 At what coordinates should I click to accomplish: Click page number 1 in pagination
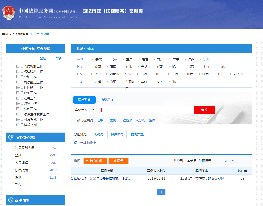(x=161, y=192)
